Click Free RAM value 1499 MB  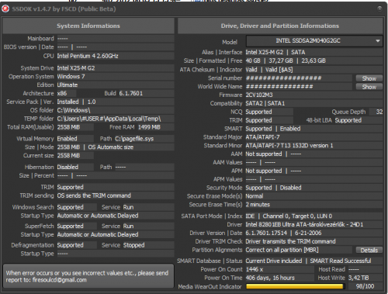point(149,127)
